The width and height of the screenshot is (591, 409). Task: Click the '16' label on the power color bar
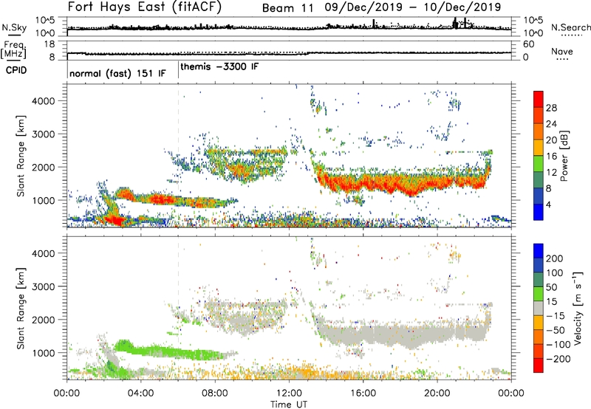[x=551, y=157]
